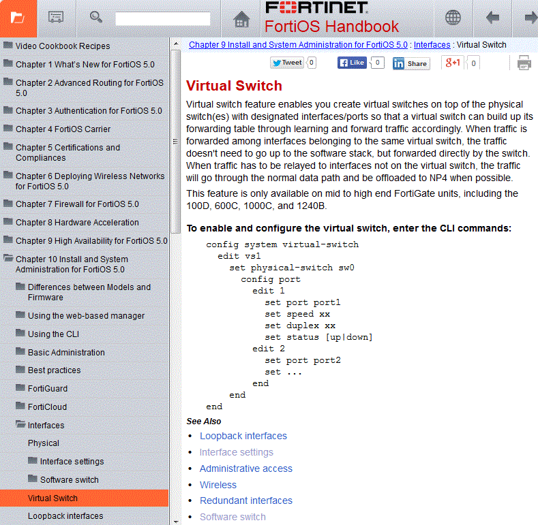
Task: Open the index panel icon
Action: tap(57, 18)
